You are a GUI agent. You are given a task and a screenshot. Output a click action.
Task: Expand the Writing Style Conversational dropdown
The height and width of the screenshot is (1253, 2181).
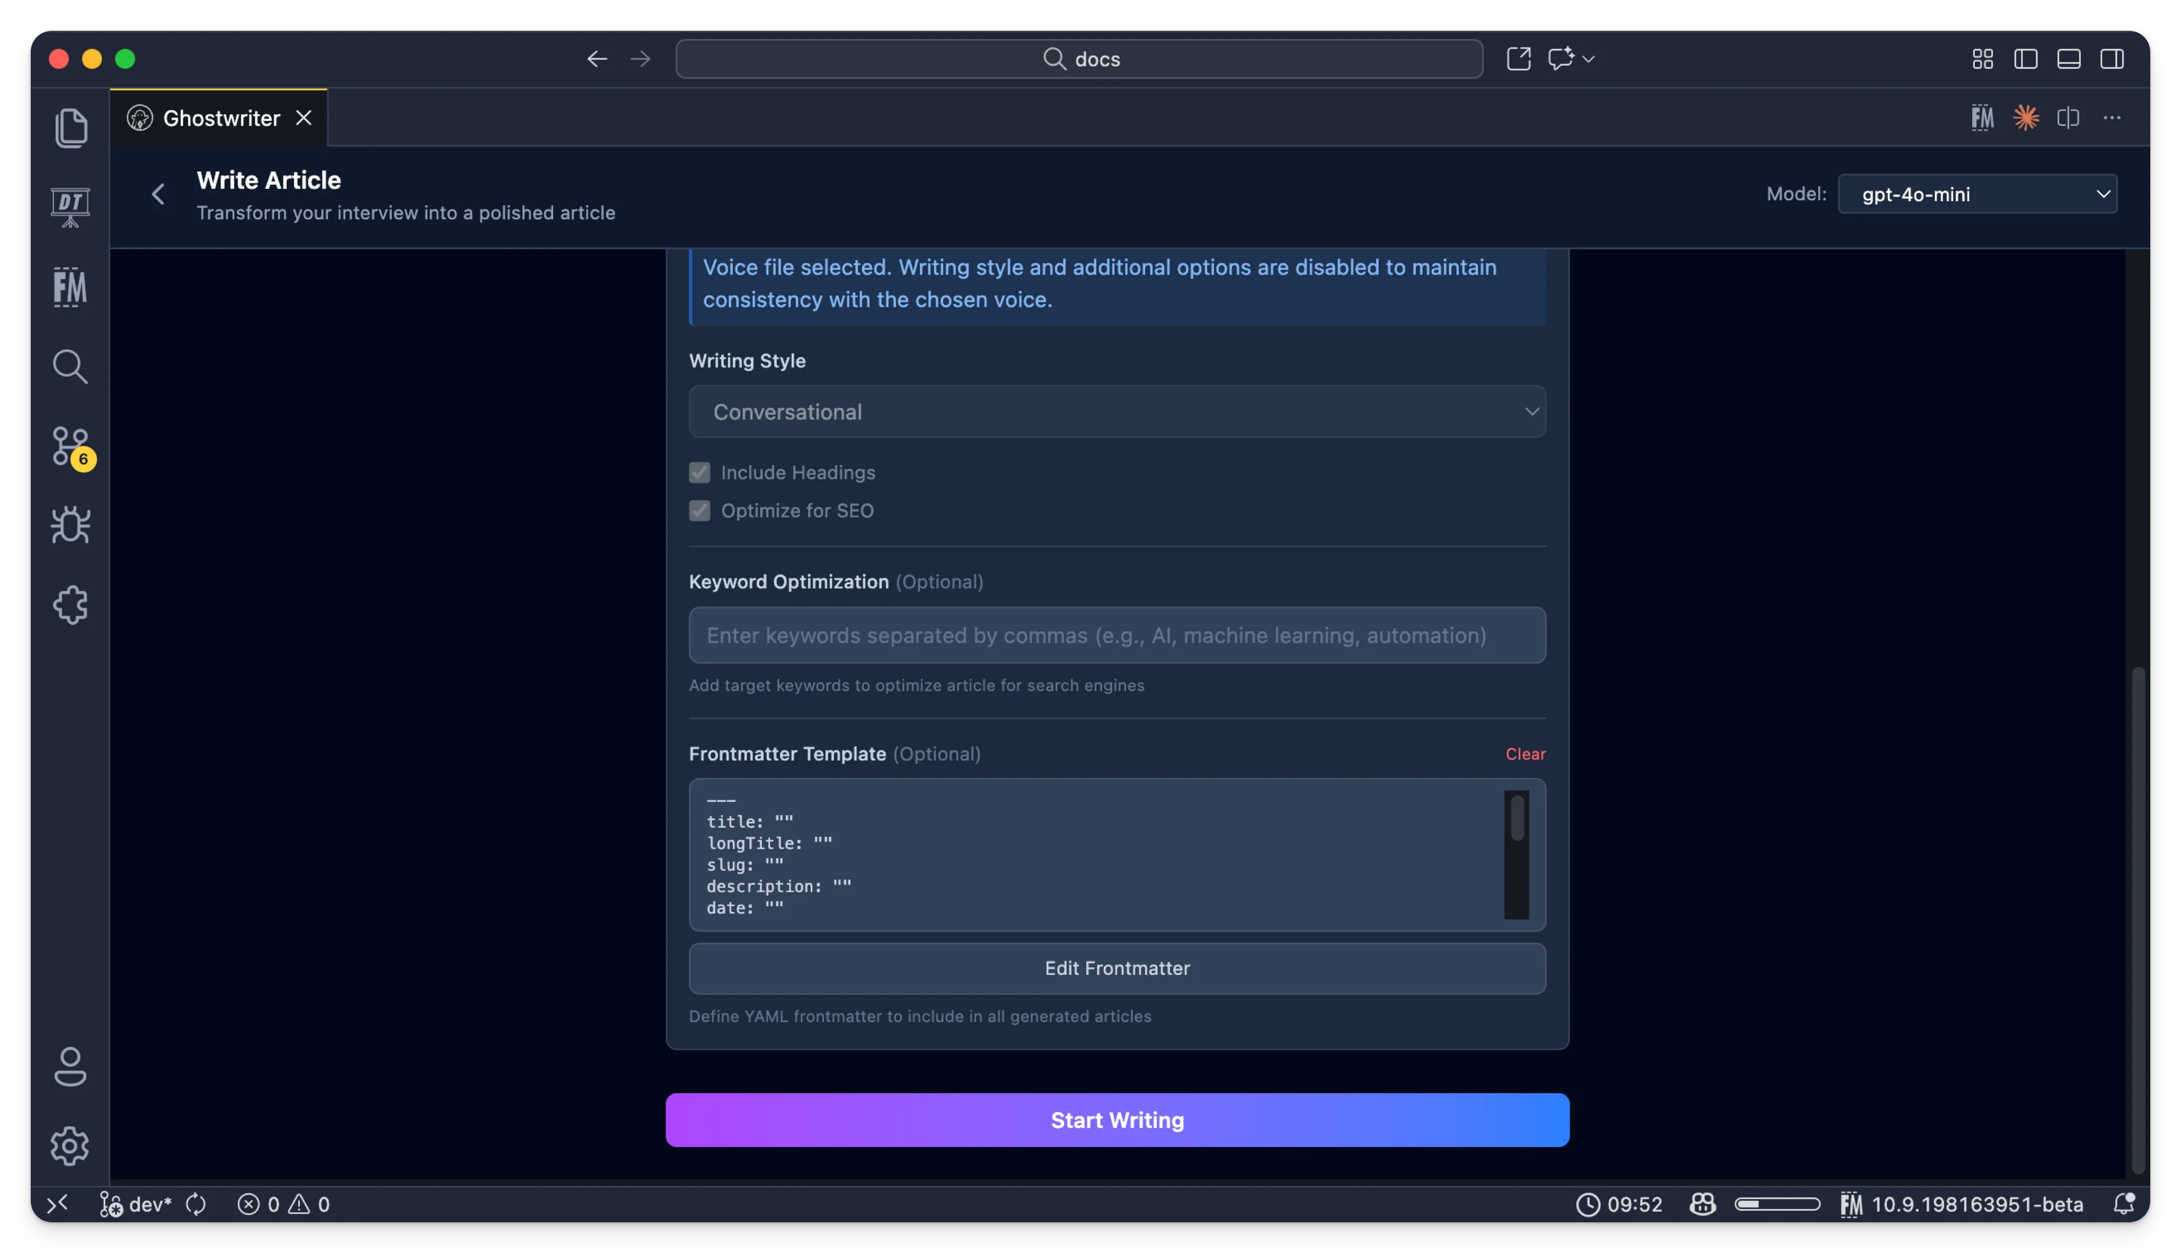(1117, 412)
